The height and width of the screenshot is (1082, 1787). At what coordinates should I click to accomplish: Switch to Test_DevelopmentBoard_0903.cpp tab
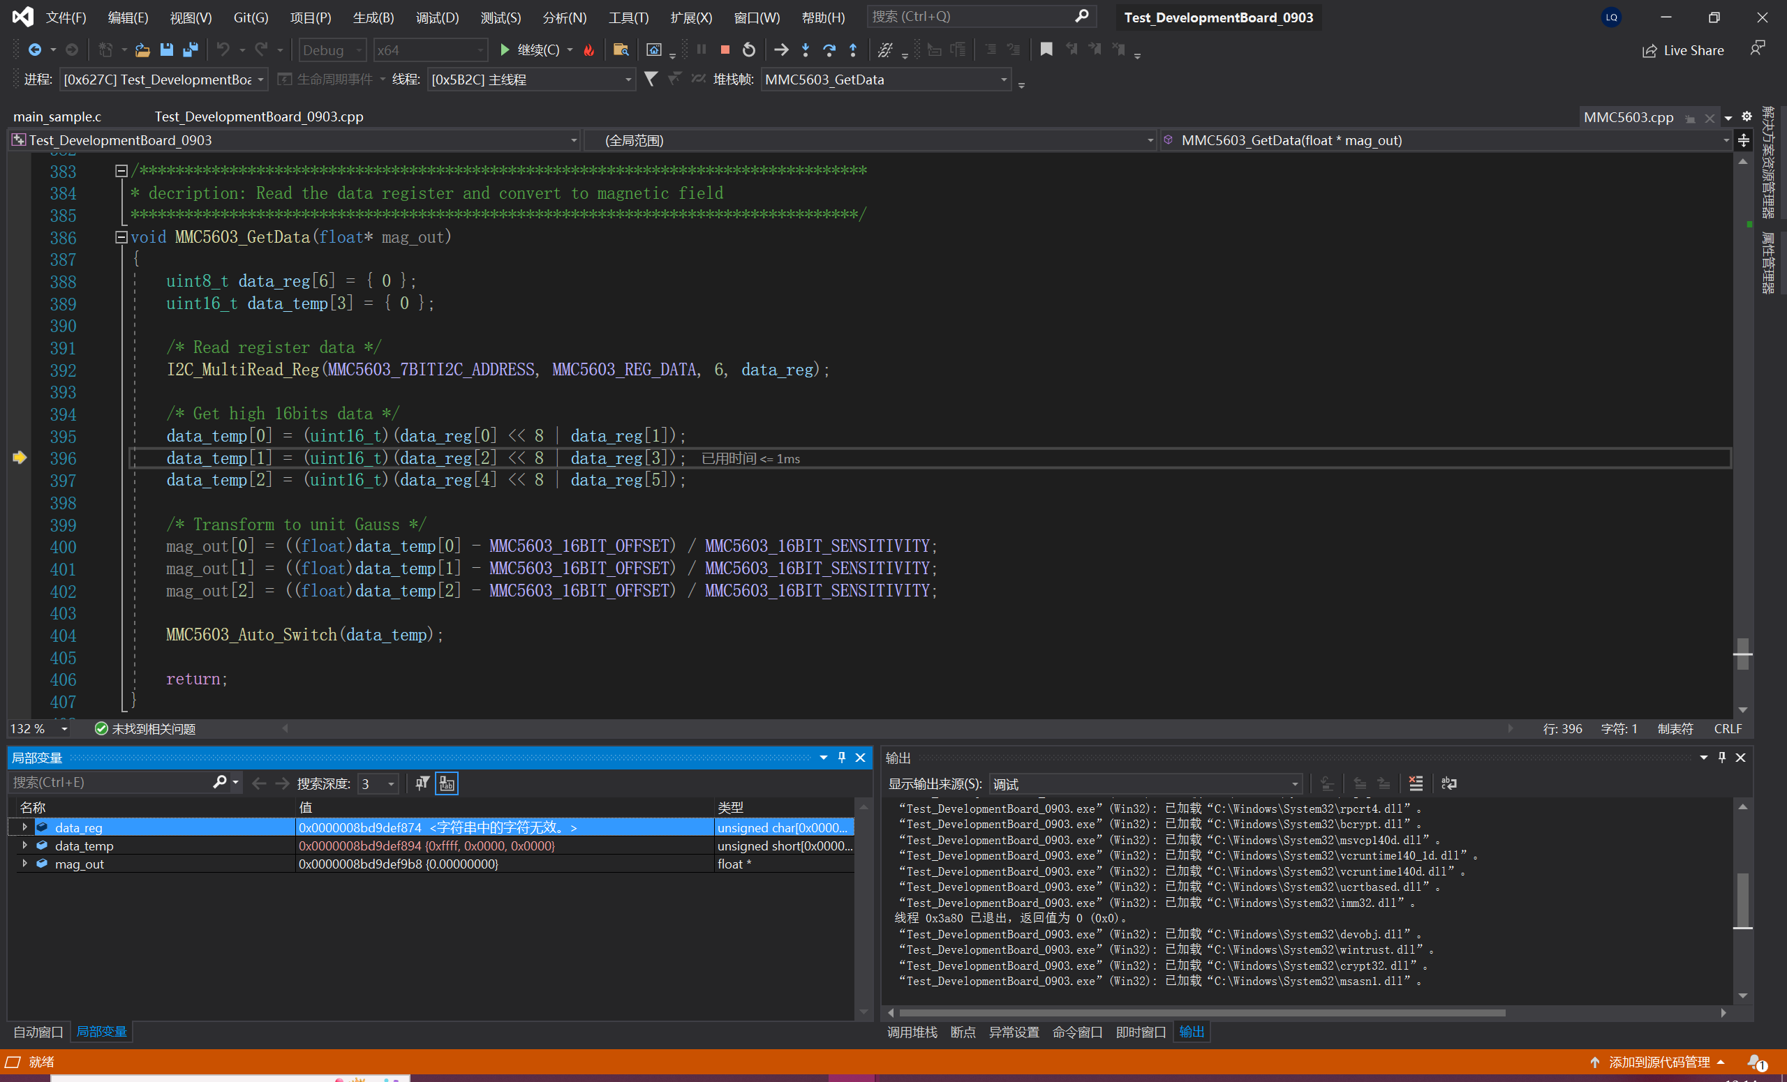(259, 116)
